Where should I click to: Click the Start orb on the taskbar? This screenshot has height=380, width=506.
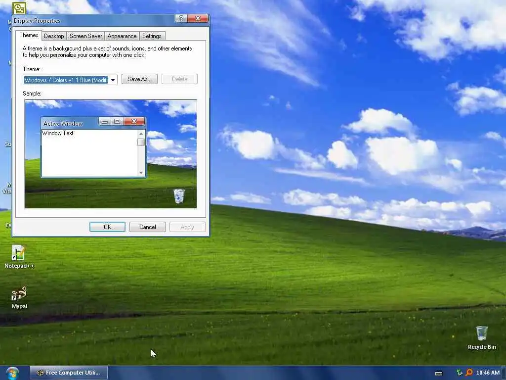pos(12,373)
